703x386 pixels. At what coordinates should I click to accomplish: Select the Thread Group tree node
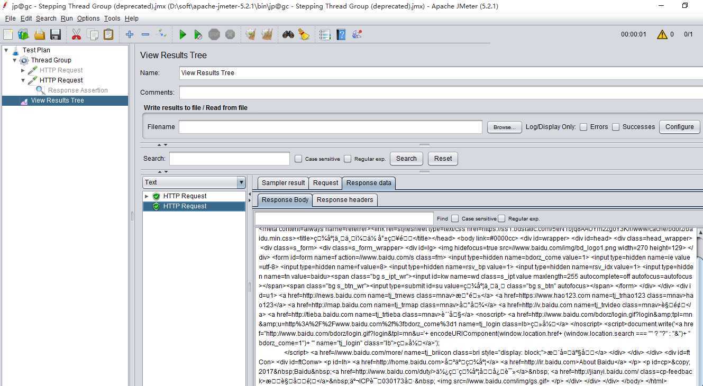click(51, 60)
